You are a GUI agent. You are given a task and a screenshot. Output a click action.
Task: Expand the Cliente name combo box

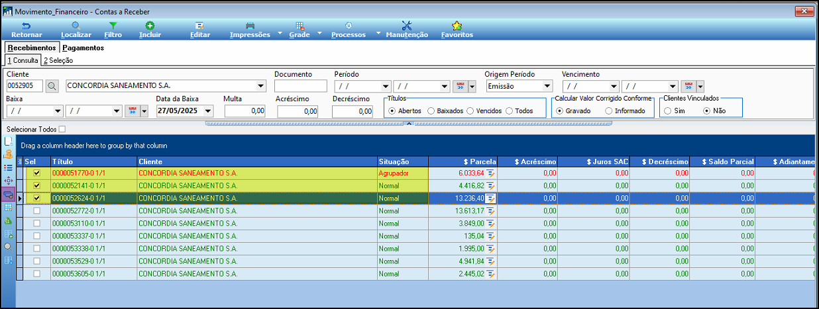tap(260, 86)
